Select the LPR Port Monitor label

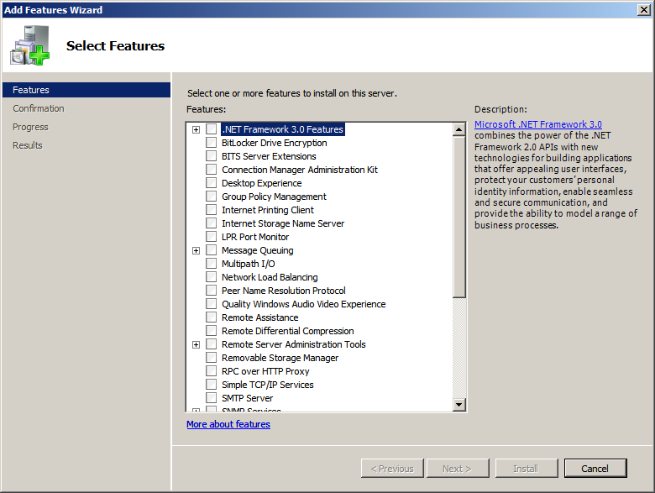pos(255,237)
